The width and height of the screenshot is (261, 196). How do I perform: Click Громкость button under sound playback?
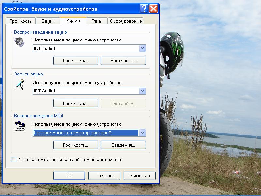[76, 61]
